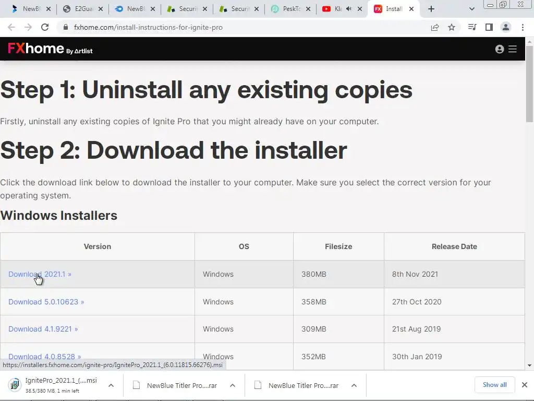Image resolution: width=534 pixels, height=401 pixels.
Task: Click Windows Installers heading
Action: pyautogui.click(x=58, y=216)
